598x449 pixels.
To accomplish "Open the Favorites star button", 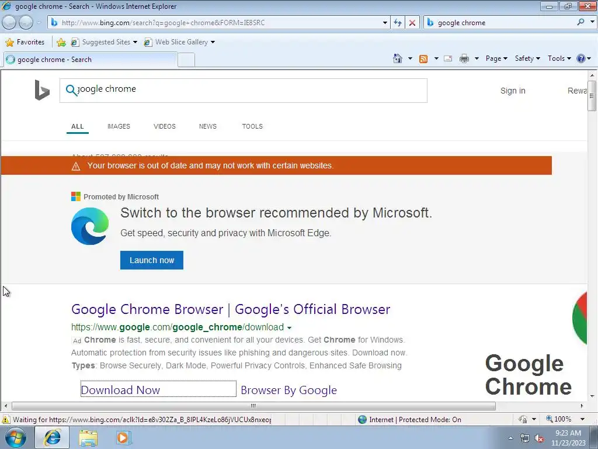I will [x=26, y=42].
